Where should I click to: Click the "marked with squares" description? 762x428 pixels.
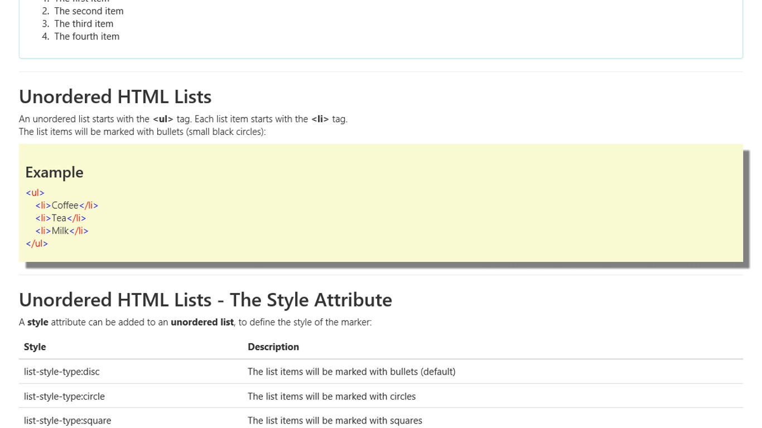[x=335, y=421]
